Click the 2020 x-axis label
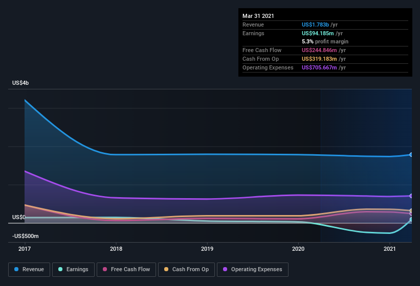This screenshot has height=286, width=420. coord(298,249)
